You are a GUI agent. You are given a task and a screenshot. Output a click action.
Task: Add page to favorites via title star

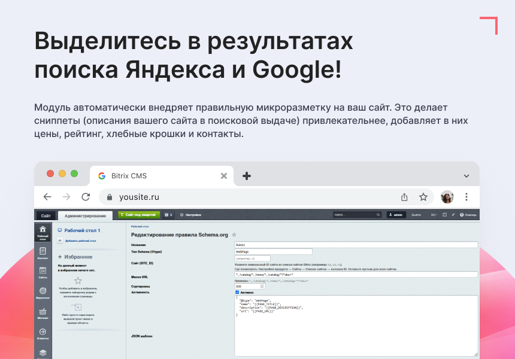point(234,235)
